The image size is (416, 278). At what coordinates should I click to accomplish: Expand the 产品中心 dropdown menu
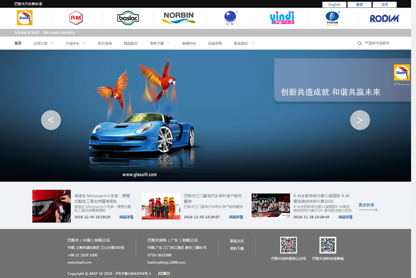pos(75,43)
